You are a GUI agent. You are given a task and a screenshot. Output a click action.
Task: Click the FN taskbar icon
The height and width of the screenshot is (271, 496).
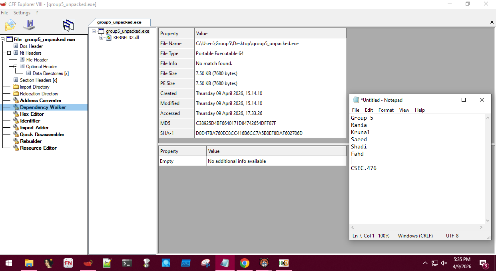coord(68,263)
